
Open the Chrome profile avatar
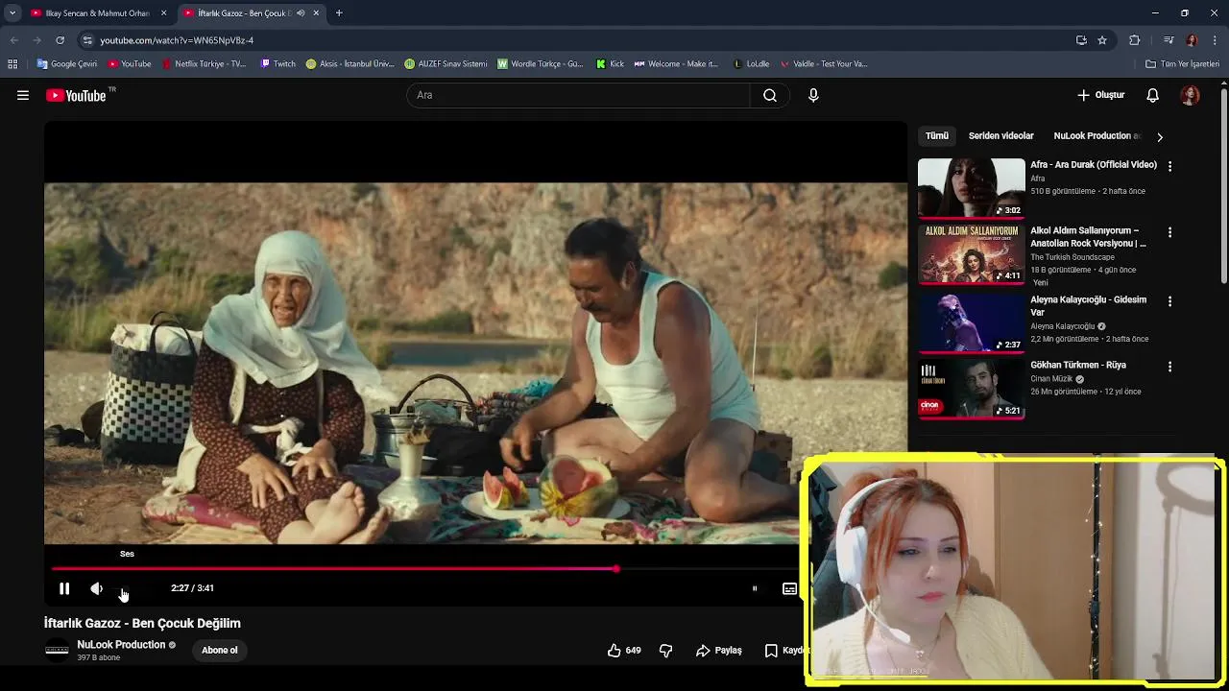1192,40
